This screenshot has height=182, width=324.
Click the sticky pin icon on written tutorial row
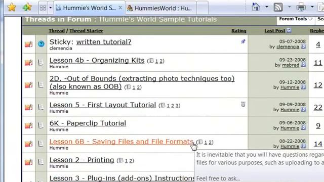[x=243, y=41]
